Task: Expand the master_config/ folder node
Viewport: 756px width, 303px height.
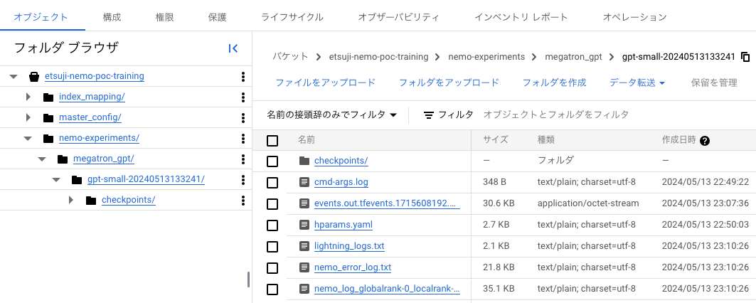Action: pyautogui.click(x=28, y=117)
